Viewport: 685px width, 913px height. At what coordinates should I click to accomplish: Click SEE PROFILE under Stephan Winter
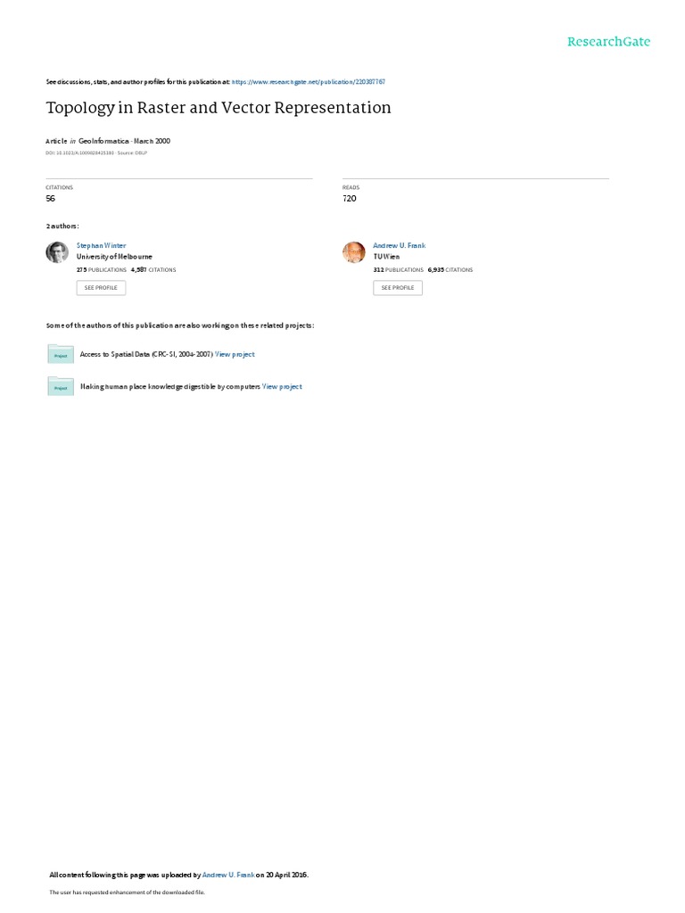[x=101, y=288]
